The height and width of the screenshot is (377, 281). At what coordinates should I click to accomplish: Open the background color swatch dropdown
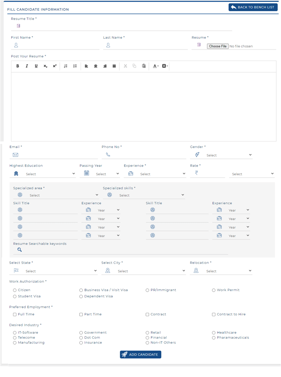click(x=164, y=66)
